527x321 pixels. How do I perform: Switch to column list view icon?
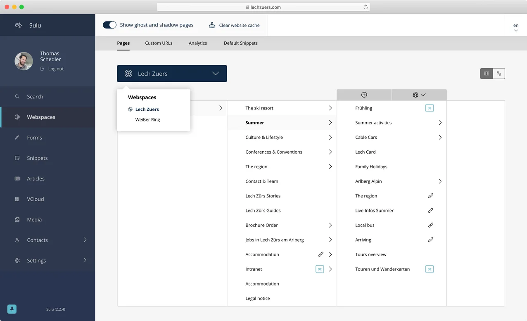[487, 74]
